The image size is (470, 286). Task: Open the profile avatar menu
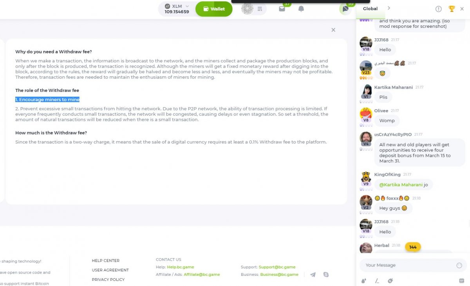248,9
